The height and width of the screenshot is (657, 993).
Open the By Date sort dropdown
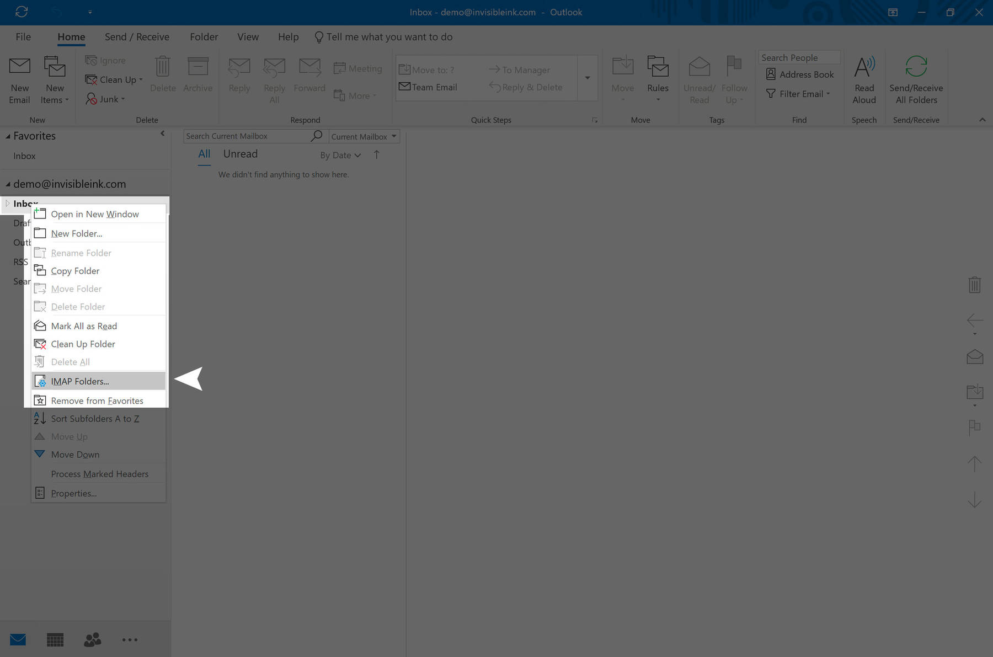340,156
